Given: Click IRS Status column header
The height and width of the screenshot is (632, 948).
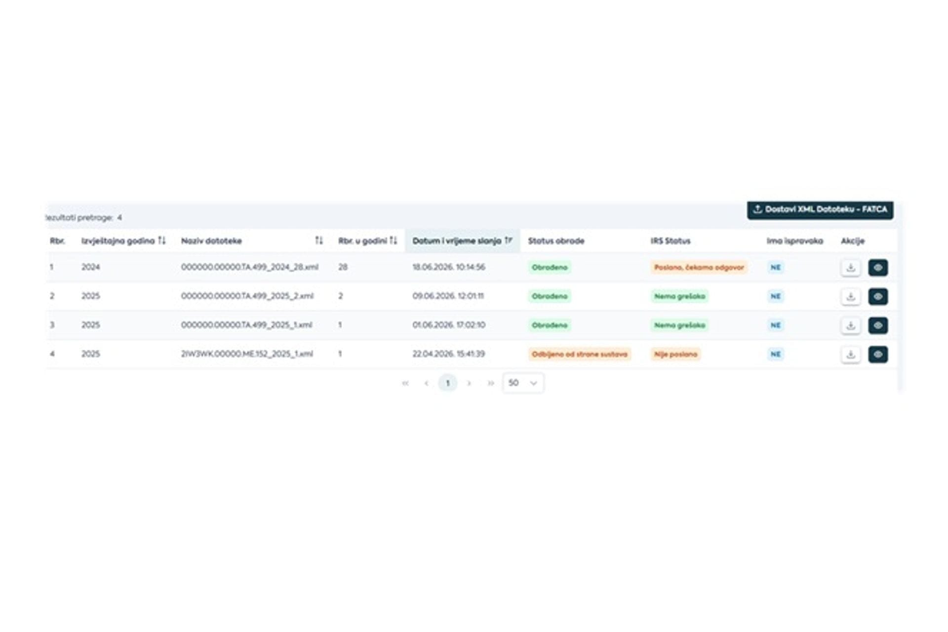Looking at the screenshot, I should tap(670, 241).
